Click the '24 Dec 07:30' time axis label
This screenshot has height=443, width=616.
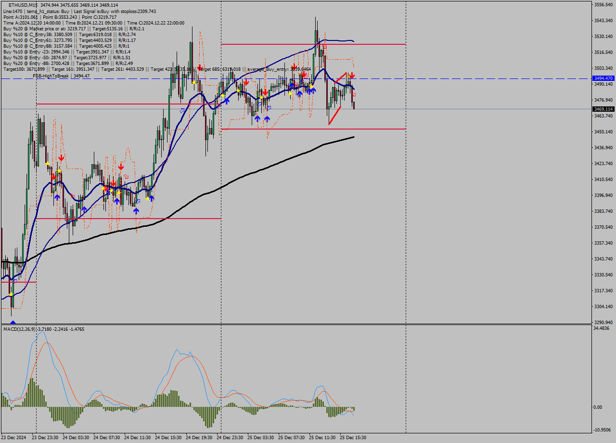(106, 438)
